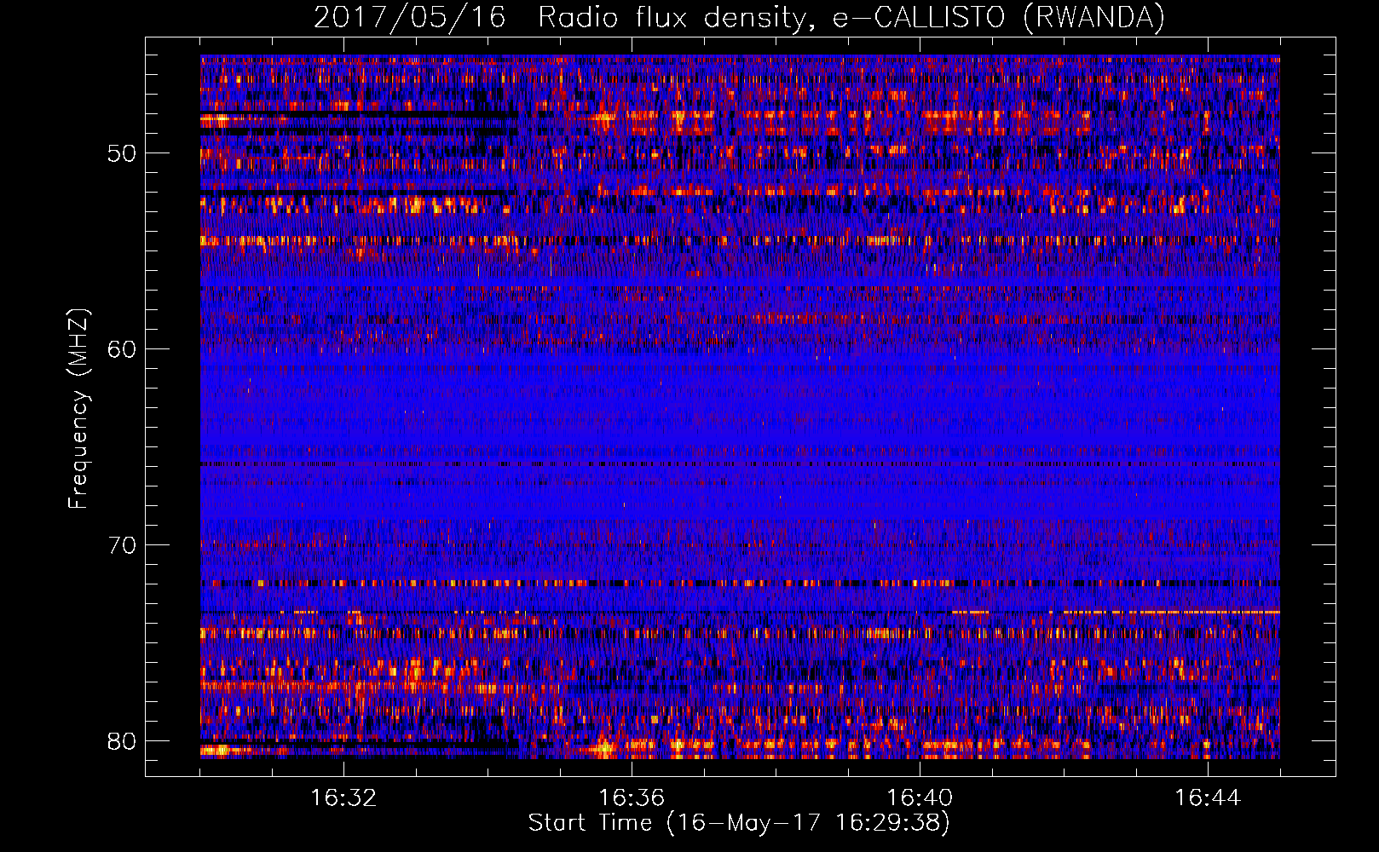Click the '16:36' time tick label
This screenshot has width=1379, height=852.
(x=632, y=797)
